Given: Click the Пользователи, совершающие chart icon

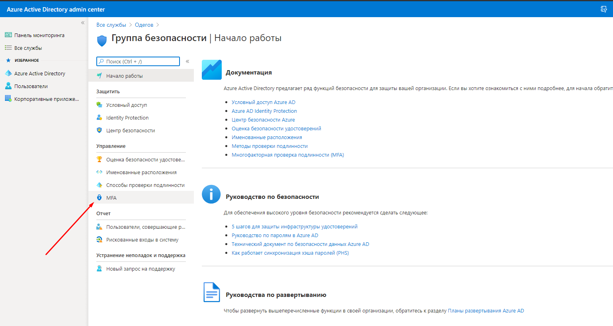Looking at the screenshot, I should tap(100, 227).
